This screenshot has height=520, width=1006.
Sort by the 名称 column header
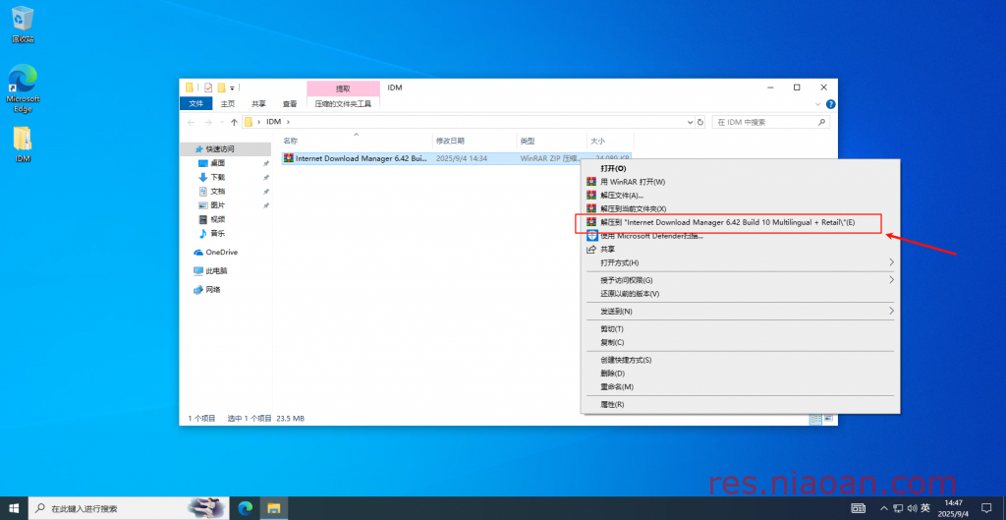tap(356, 141)
